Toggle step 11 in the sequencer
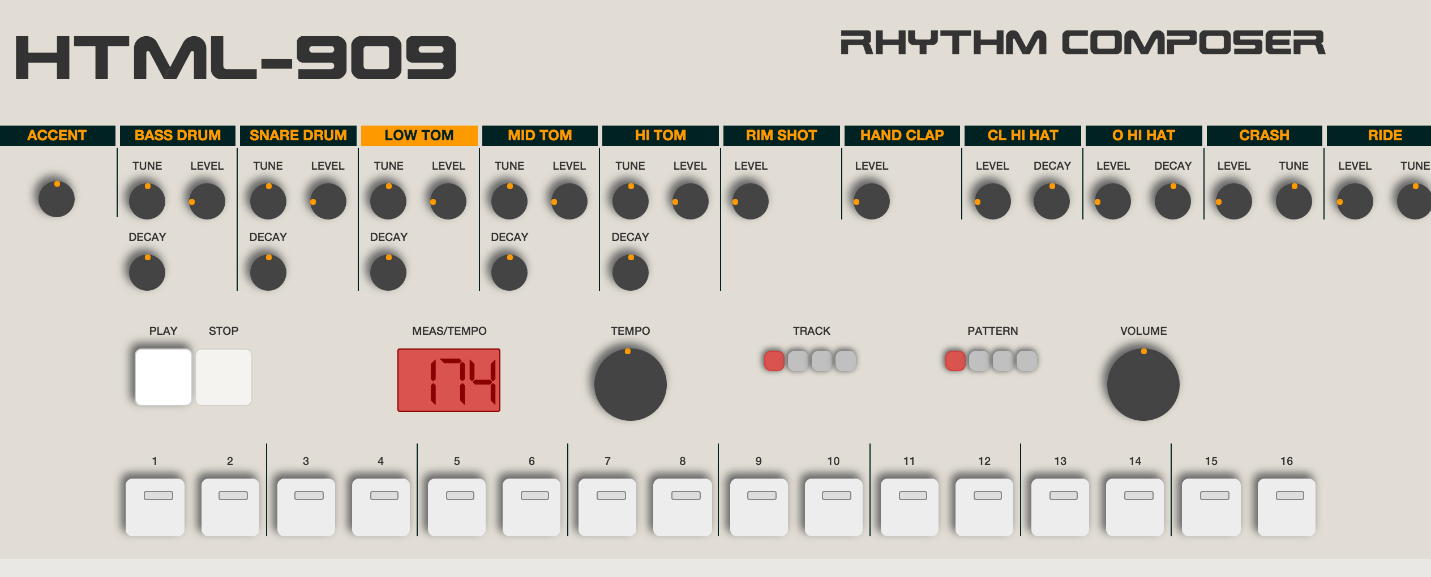 (910, 507)
